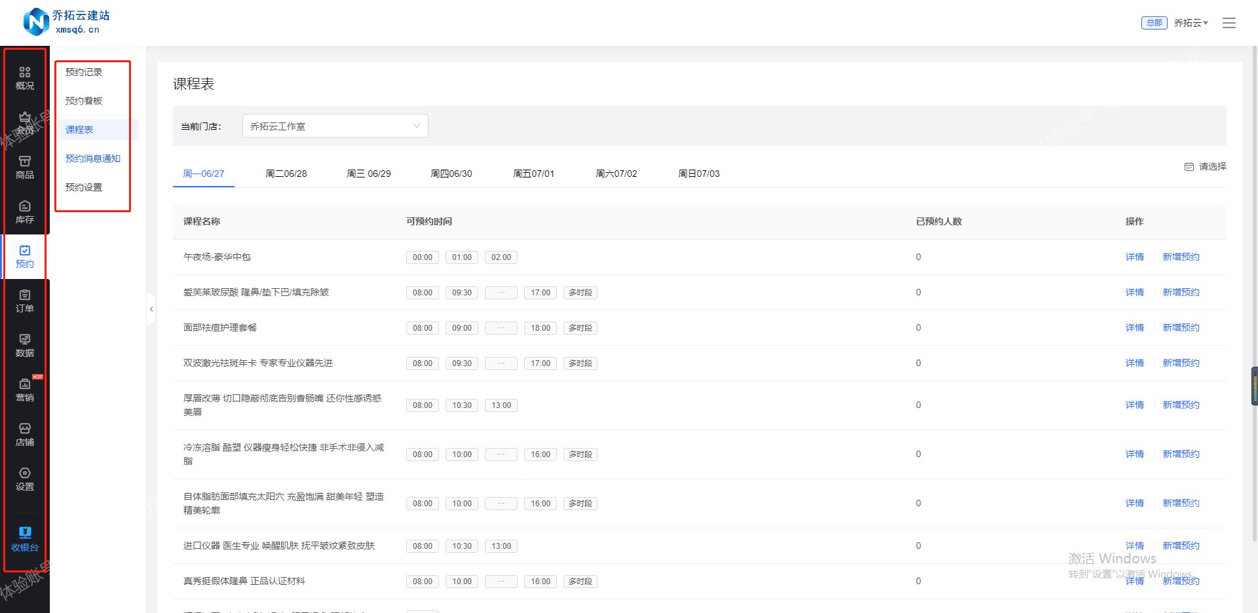Viewport: 1258px width, 613px height.
Task: Switch to 周二06/28 tab
Action: (286, 174)
